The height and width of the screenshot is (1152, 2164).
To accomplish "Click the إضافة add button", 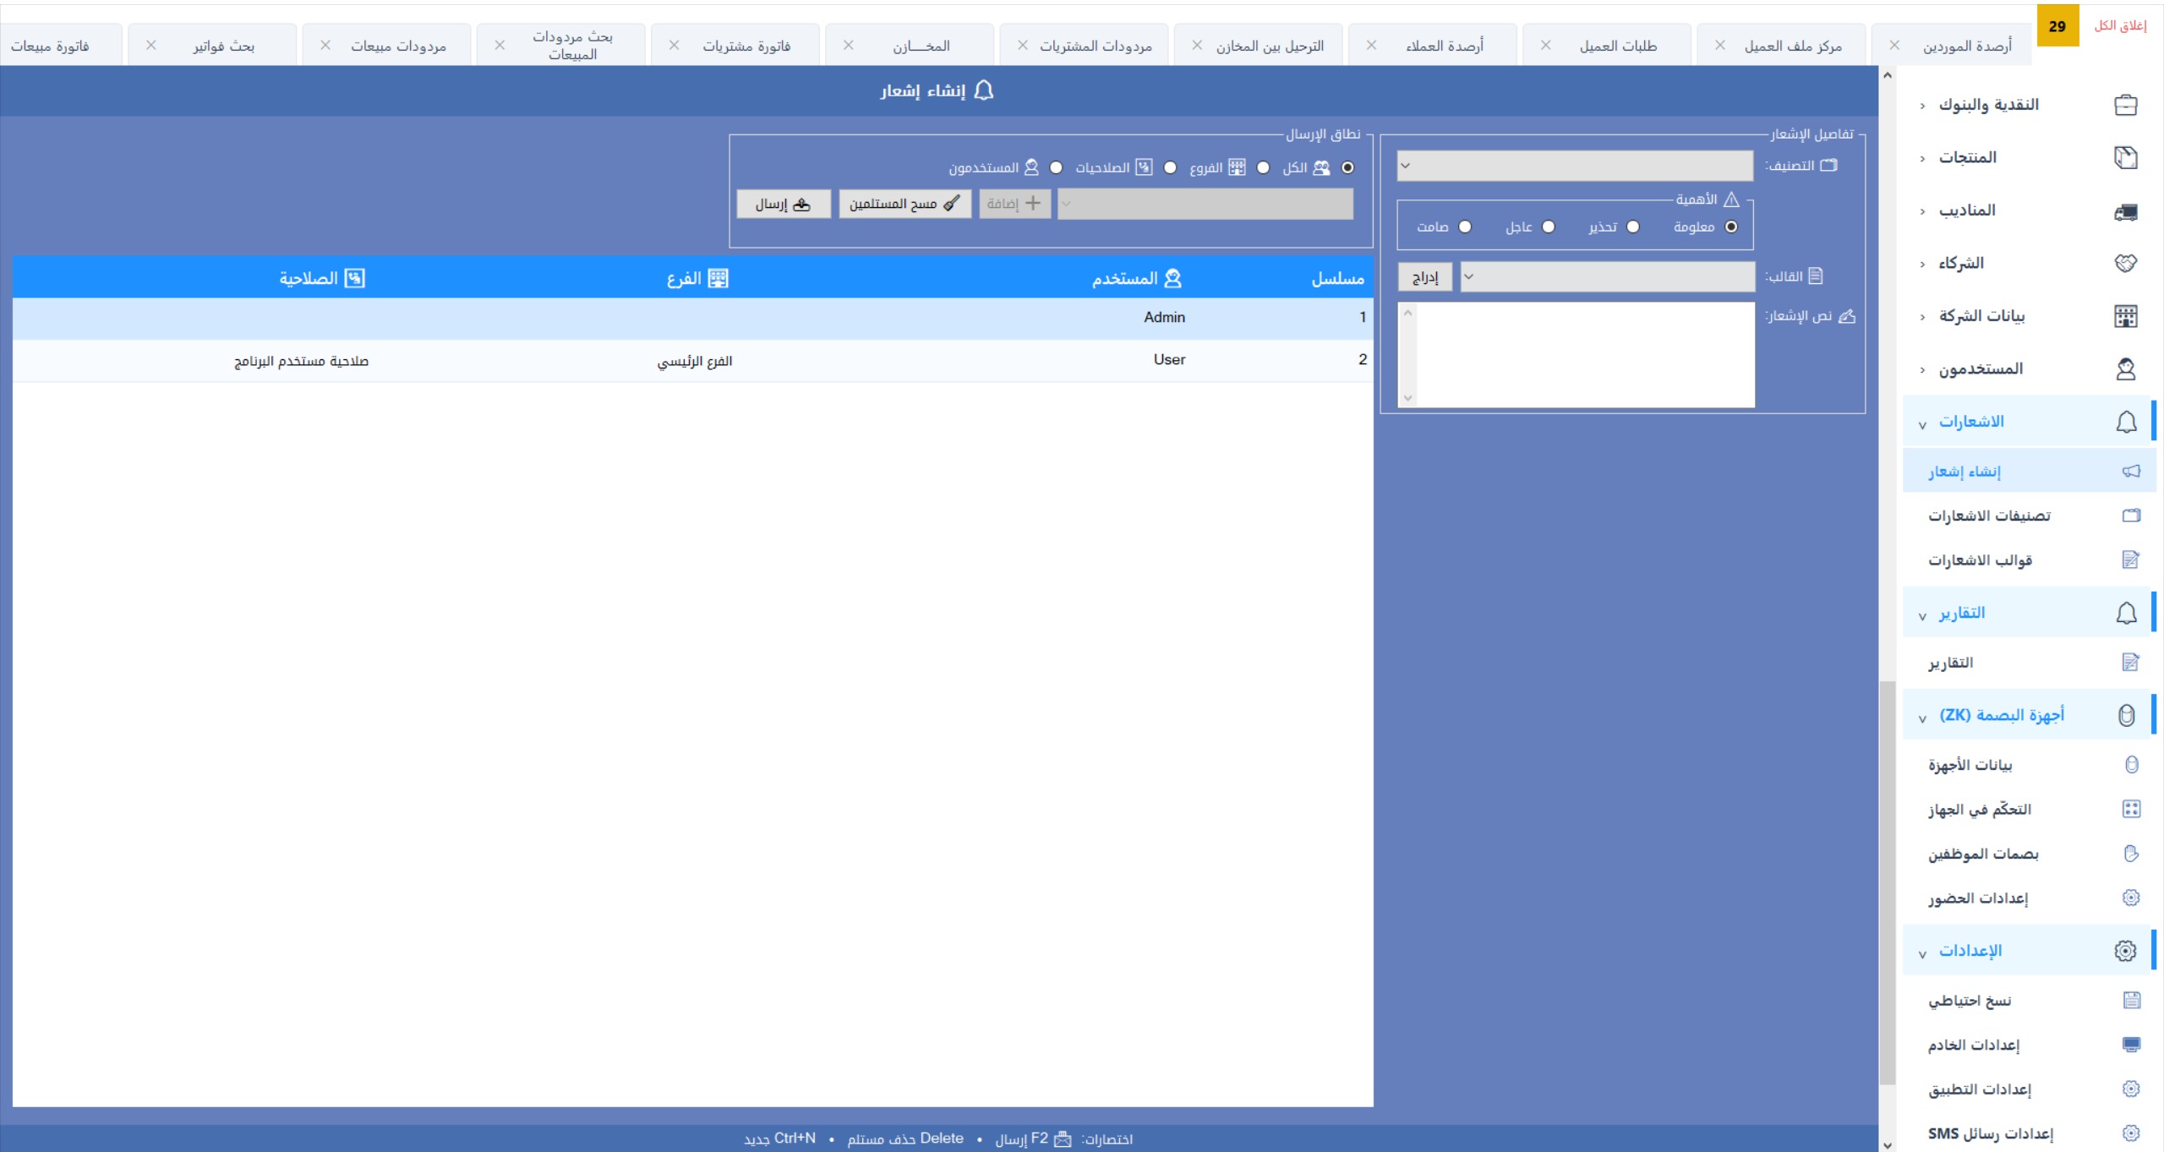I will coord(1014,204).
